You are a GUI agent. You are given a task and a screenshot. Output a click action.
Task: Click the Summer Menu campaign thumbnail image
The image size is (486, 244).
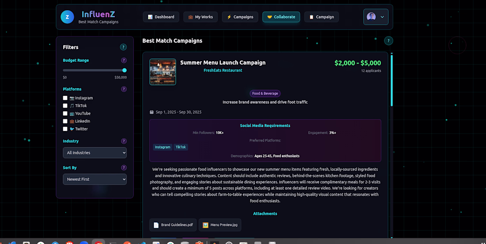coord(163,72)
